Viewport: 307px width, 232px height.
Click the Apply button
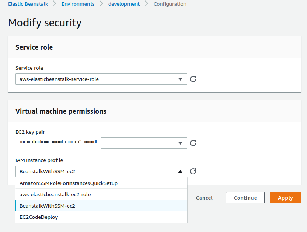pos(285,198)
